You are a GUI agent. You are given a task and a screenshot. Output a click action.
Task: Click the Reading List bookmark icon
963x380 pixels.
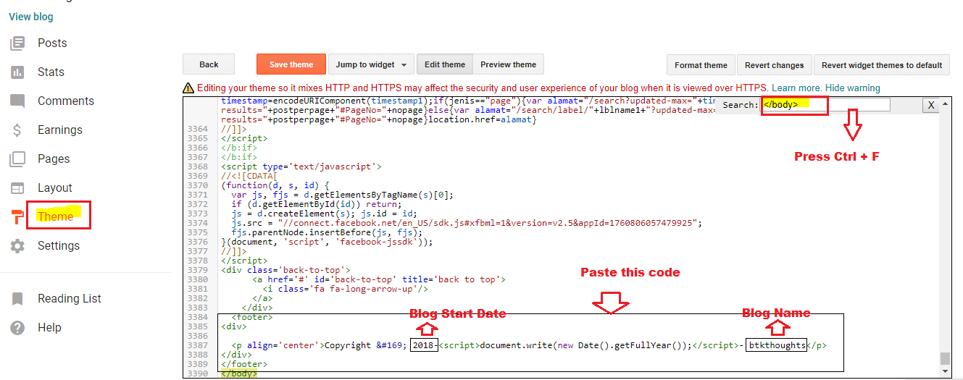pyautogui.click(x=17, y=298)
